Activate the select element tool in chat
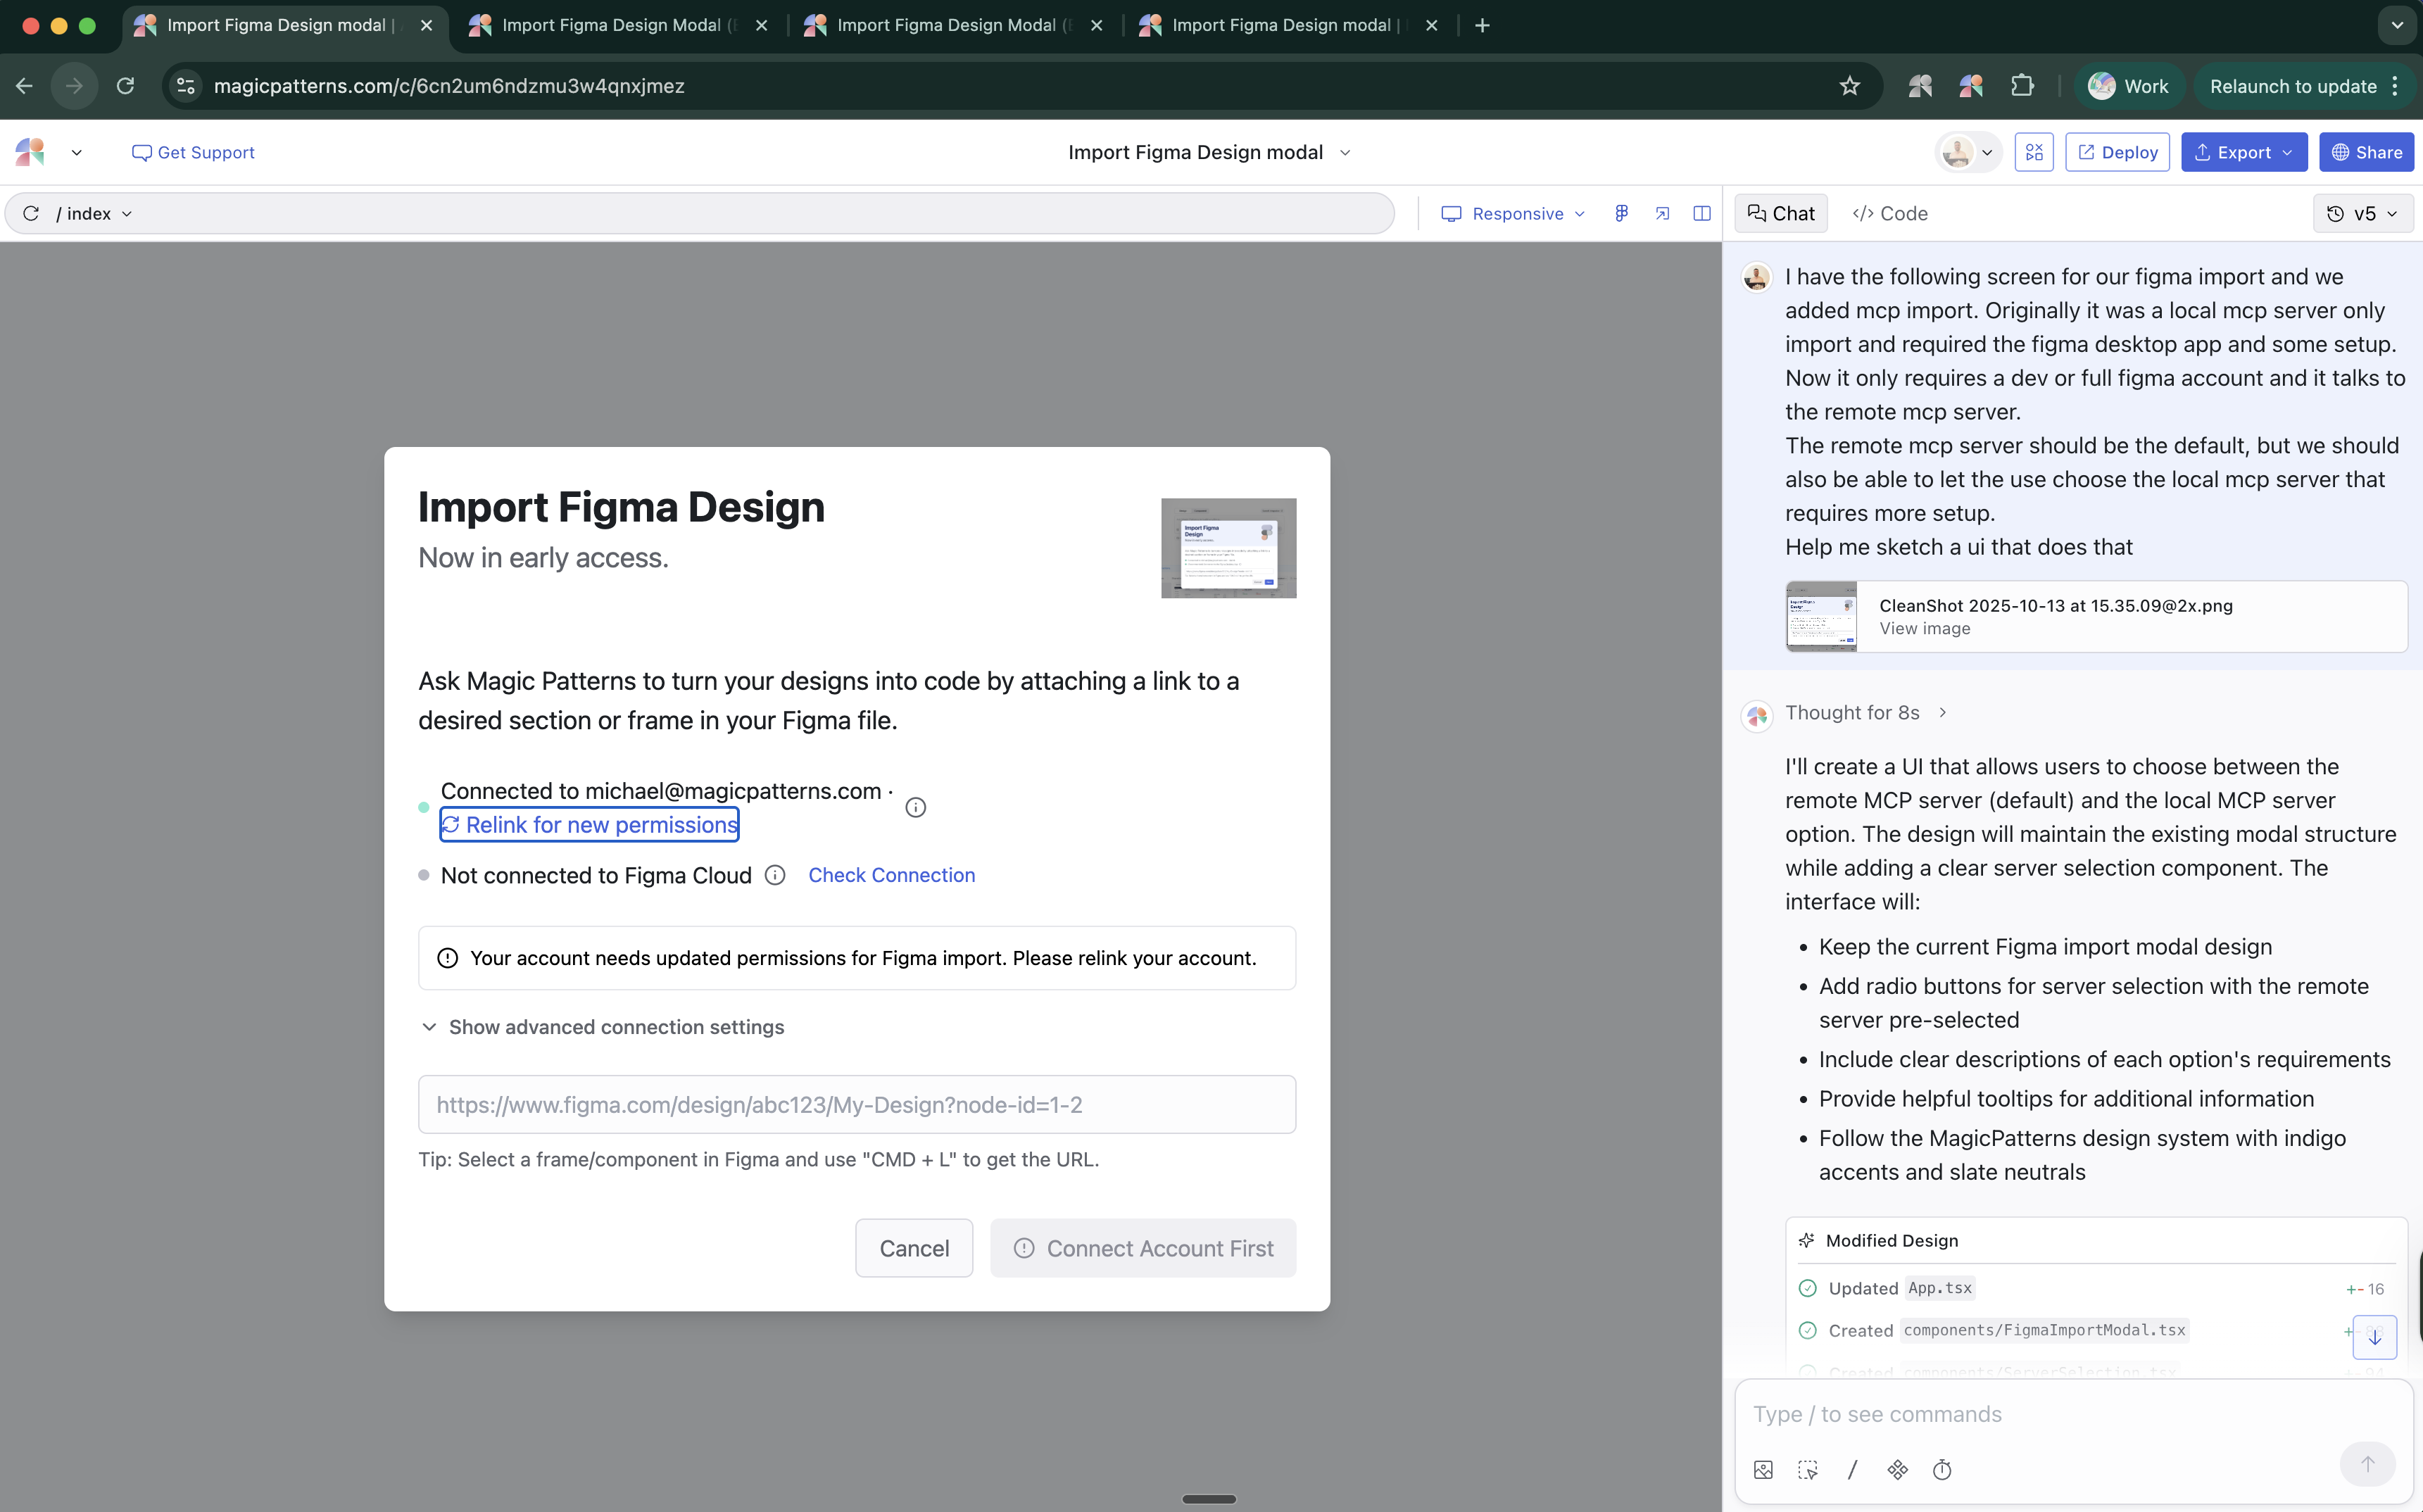 click(1807, 1469)
